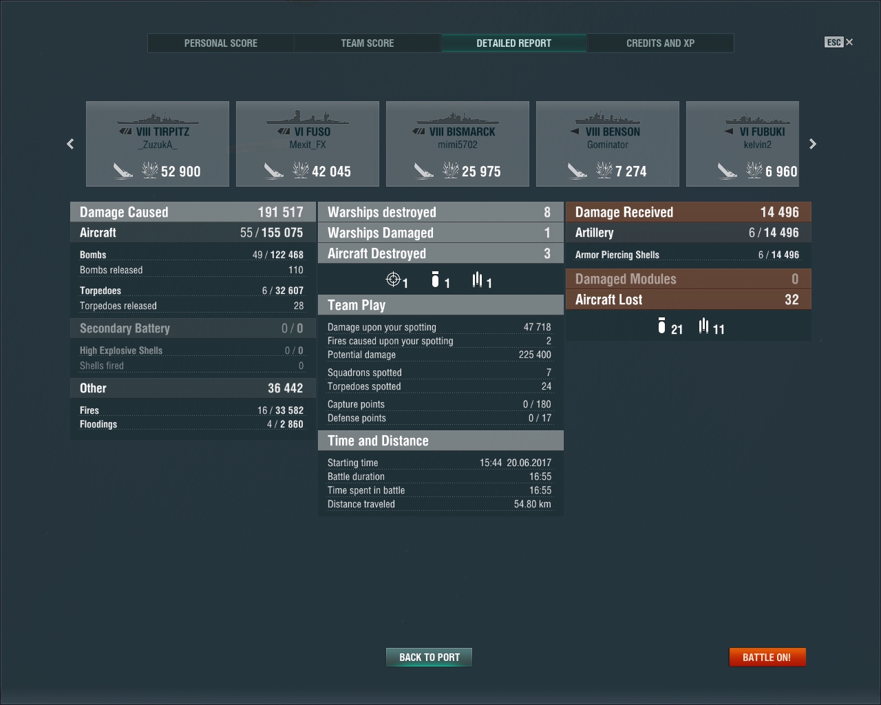Click Damage upon your spotting row
Image resolution: width=881 pixels, height=705 pixels.
pyautogui.click(x=439, y=327)
